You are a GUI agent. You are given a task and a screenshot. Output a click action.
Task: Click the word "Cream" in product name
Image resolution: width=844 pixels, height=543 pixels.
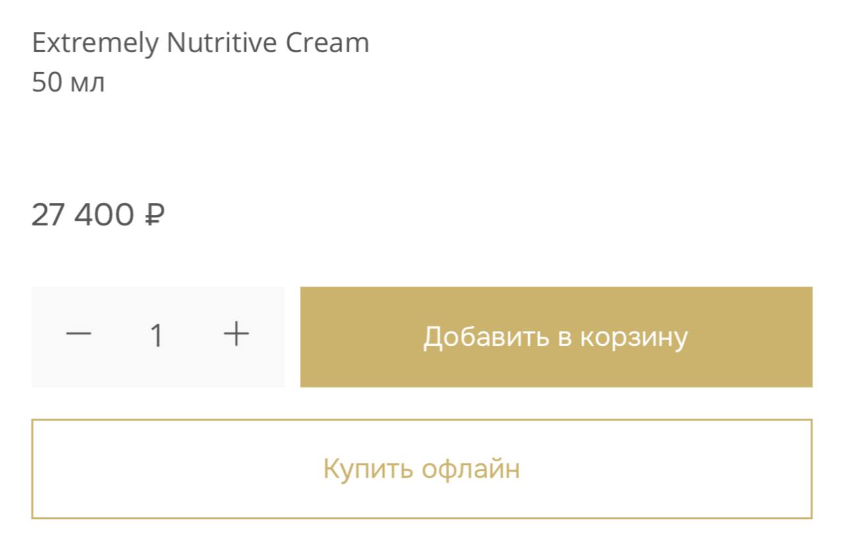327,43
